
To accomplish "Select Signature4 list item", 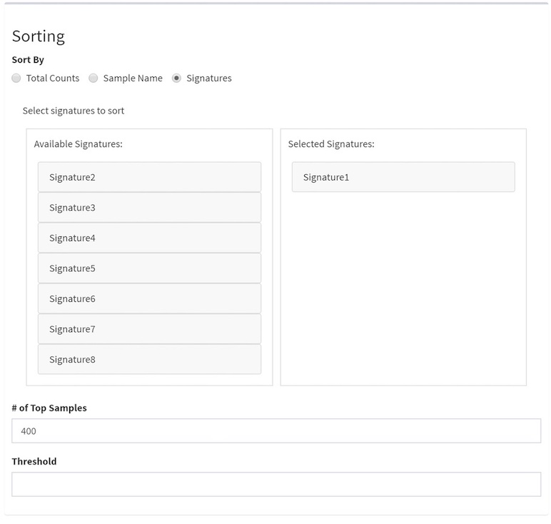I will (149, 238).
